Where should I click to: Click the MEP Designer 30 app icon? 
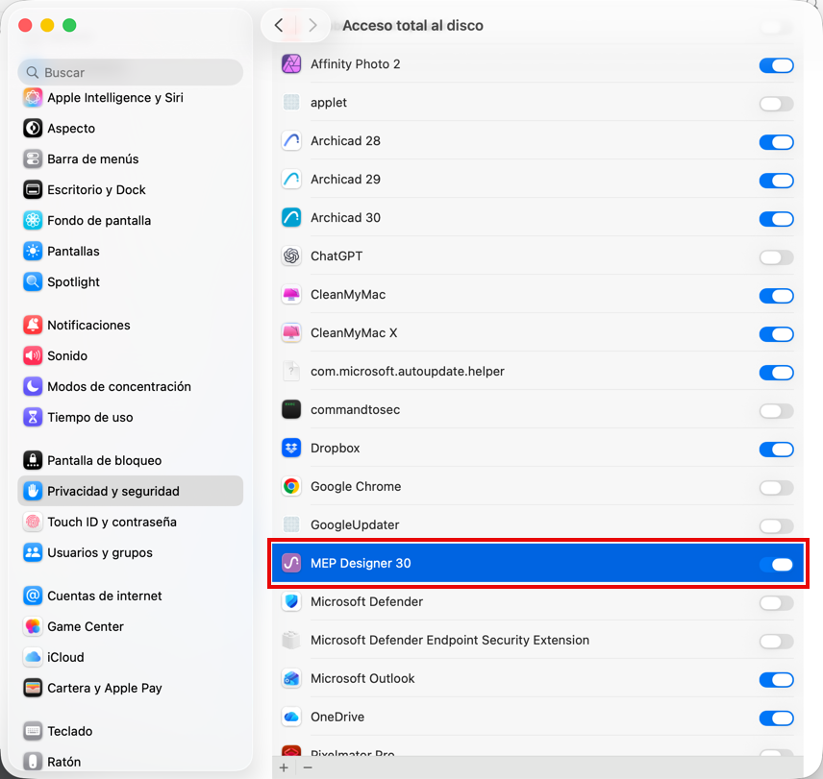(x=291, y=563)
